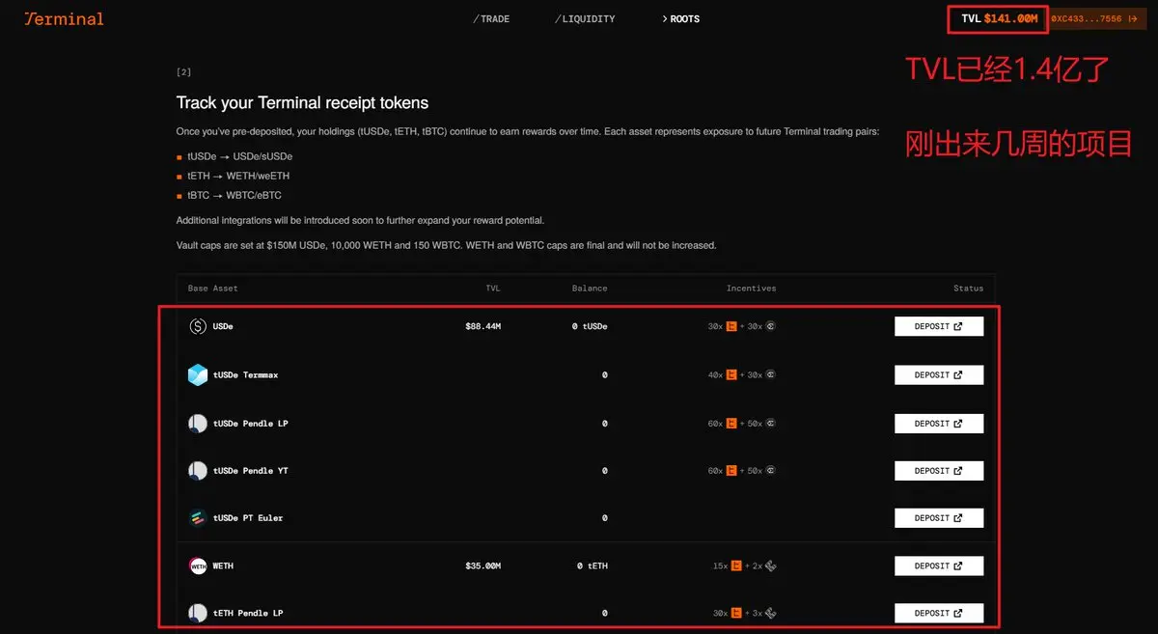Click the [2] section marker
The height and width of the screenshot is (634, 1158).
coord(183,72)
